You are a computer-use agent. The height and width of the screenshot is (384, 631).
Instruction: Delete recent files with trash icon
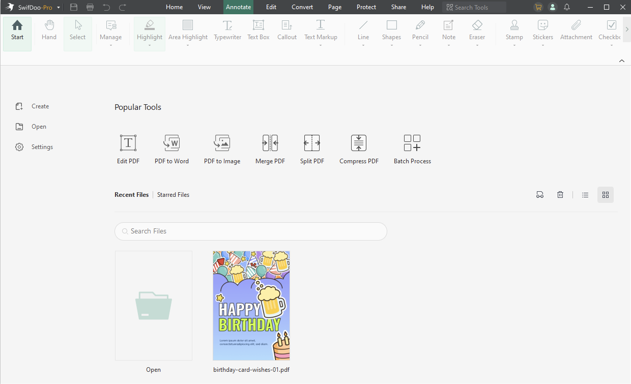(x=560, y=195)
